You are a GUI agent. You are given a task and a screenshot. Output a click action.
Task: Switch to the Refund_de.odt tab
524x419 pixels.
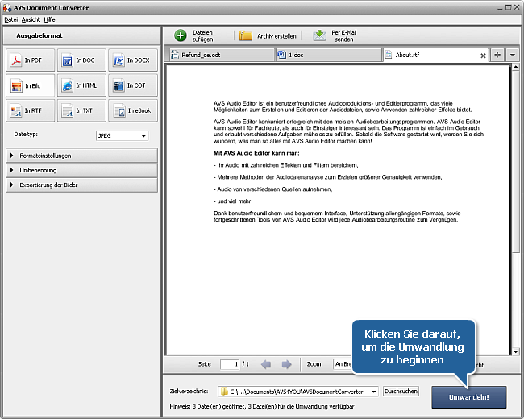221,55
